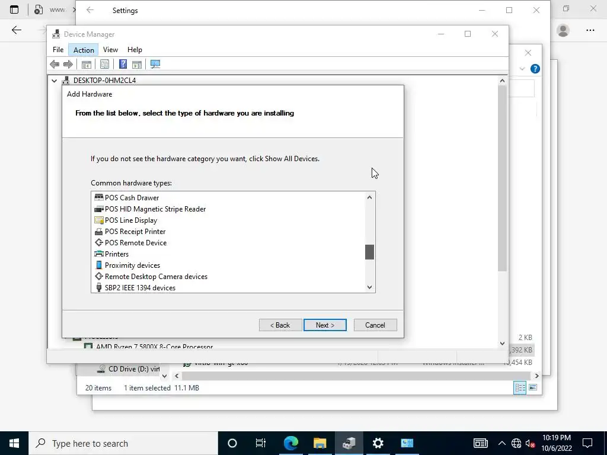This screenshot has height=455, width=607.
Task: Click the Cortana circle on the taskbar
Action: pos(232,443)
